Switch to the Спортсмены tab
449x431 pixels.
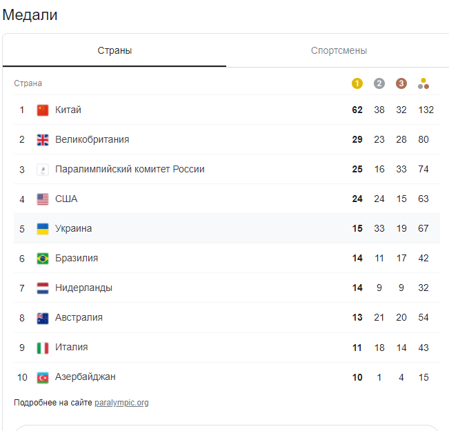point(339,51)
